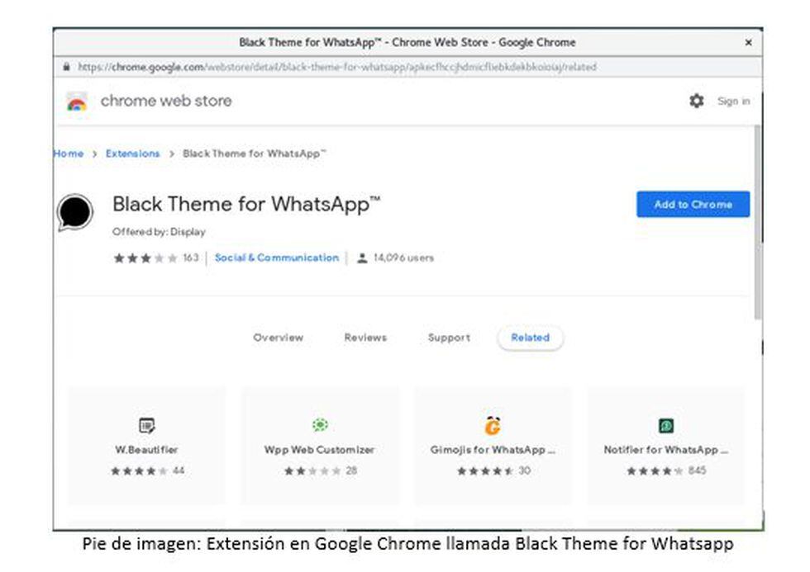810x572 pixels.
Task: Select the Support tab
Action: 449,338
